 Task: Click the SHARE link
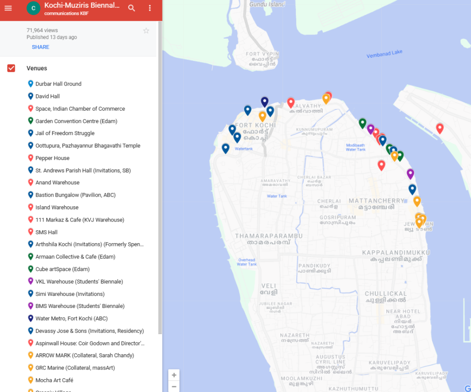40,46
